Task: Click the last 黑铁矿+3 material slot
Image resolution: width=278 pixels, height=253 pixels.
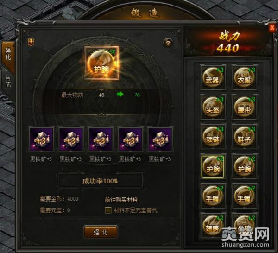Action: 159,139
